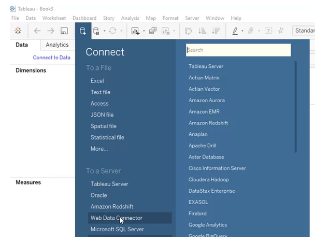Click the Tableau logo in the title bar
The image size is (315, 241).
pyautogui.click(x=12, y=9)
